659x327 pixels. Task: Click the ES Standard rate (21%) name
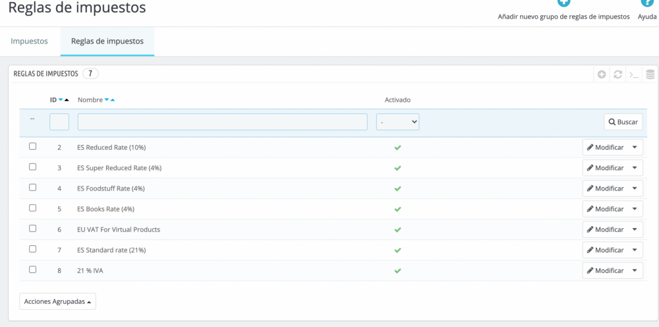(111, 250)
